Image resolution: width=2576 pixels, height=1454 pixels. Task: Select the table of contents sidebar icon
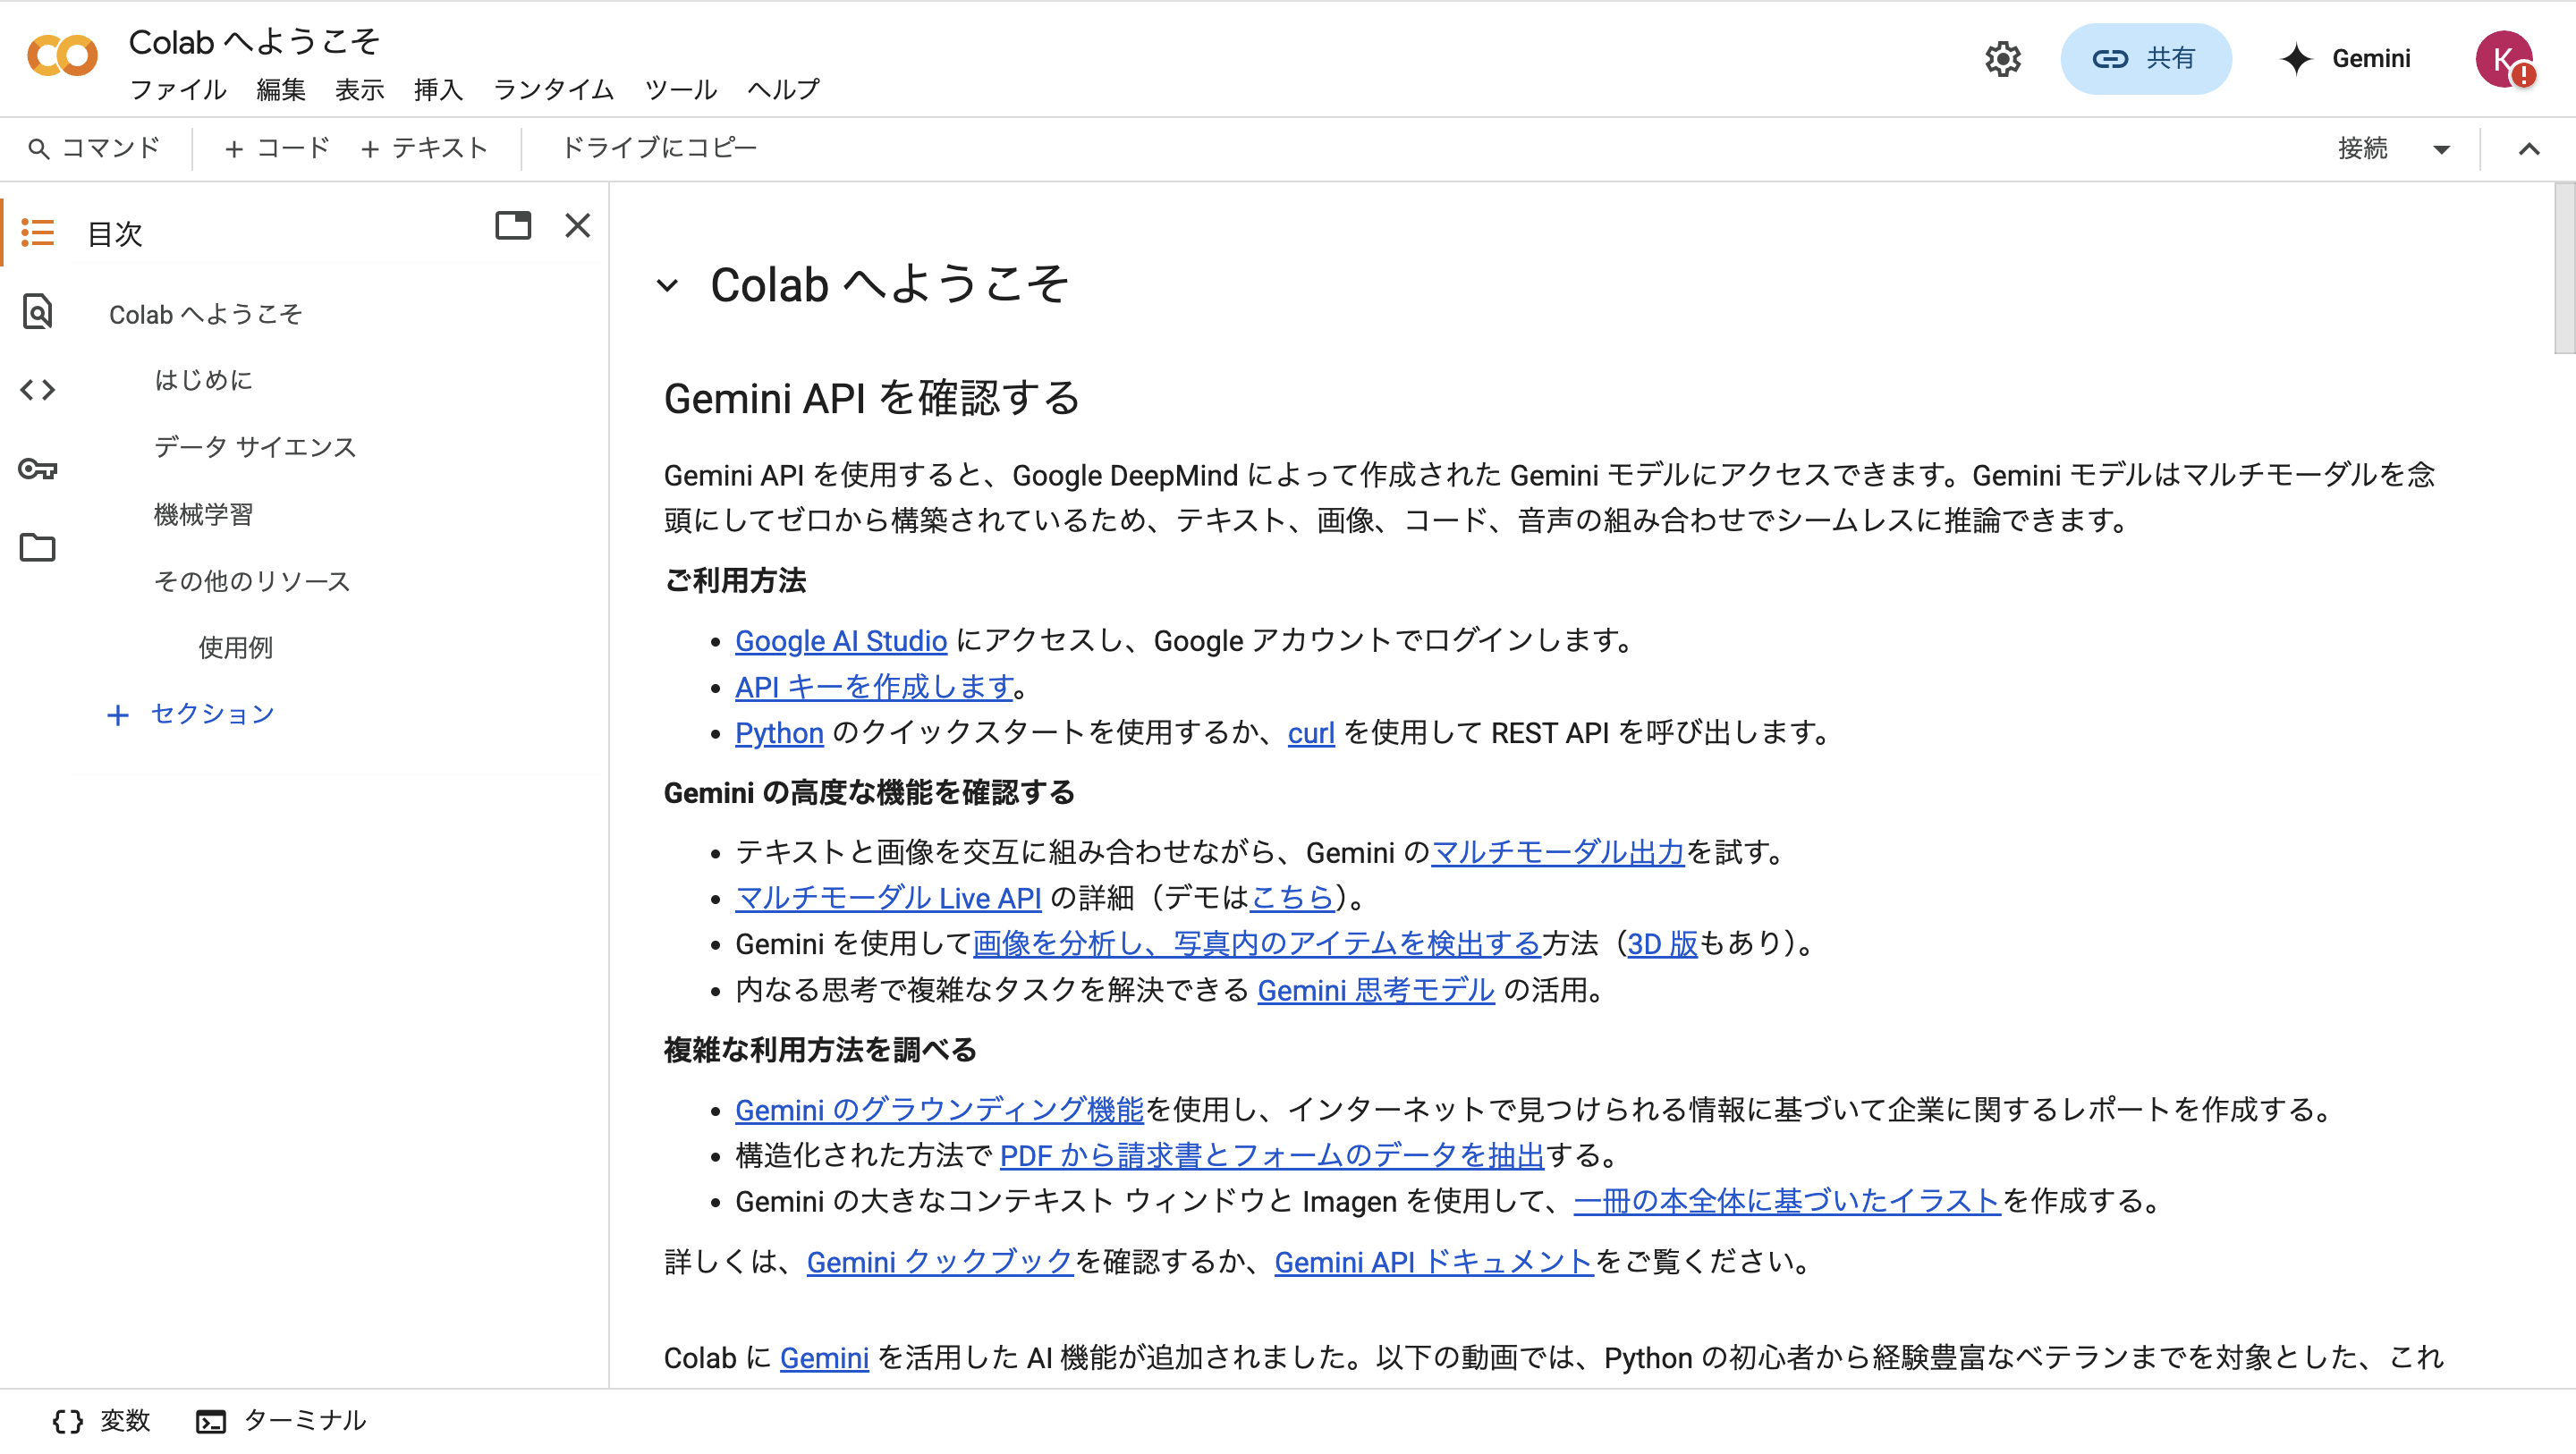pyautogui.click(x=38, y=233)
